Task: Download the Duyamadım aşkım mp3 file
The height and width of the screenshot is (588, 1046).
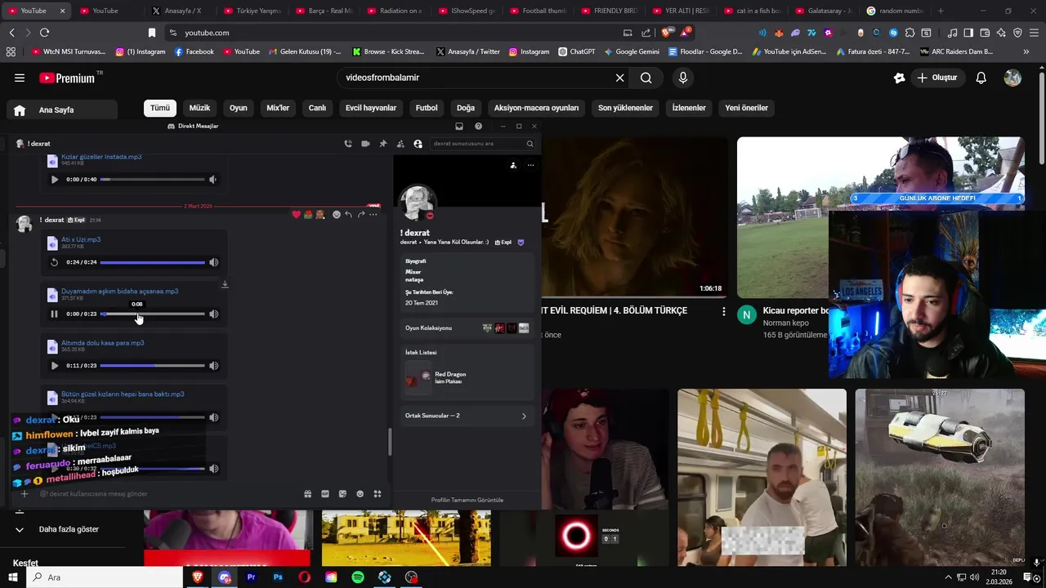Action: (x=225, y=284)
